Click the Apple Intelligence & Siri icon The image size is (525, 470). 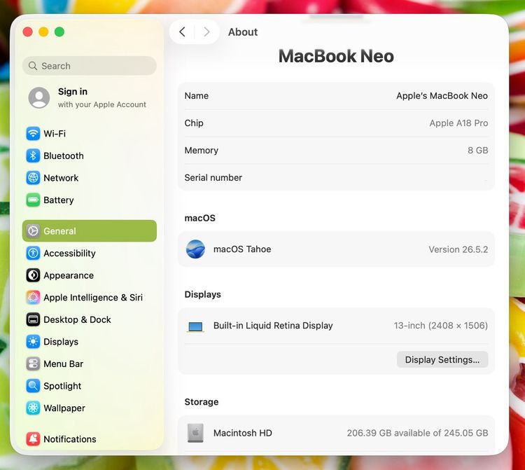click(x=33, y=297)
